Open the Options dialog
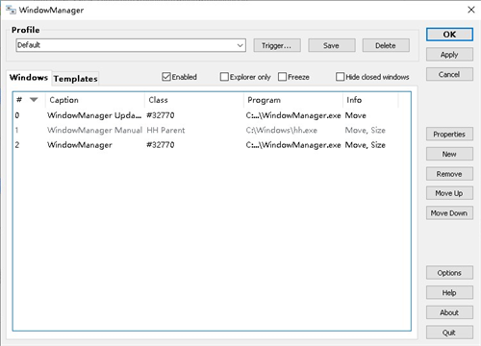Screen dimensions: 481x346 tap(449, 273)
